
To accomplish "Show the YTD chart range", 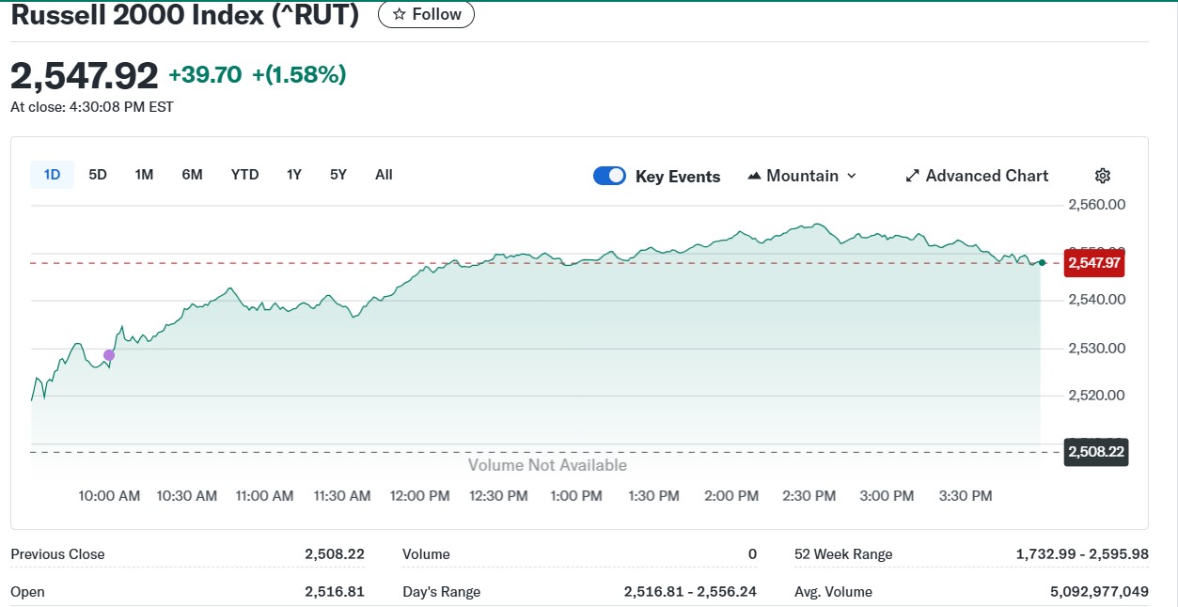I will pyautogui.click(x=244, y=175).
